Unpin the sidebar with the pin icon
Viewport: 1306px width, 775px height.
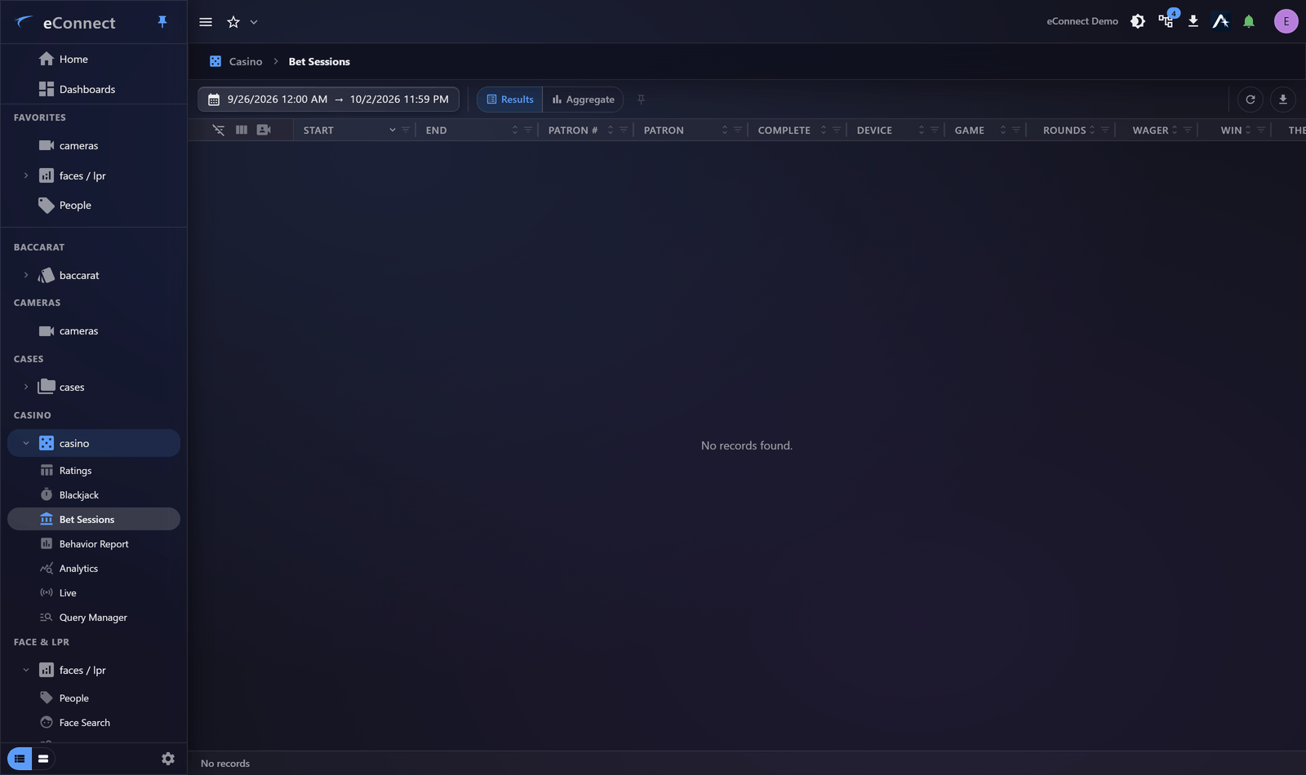[162, 22]
